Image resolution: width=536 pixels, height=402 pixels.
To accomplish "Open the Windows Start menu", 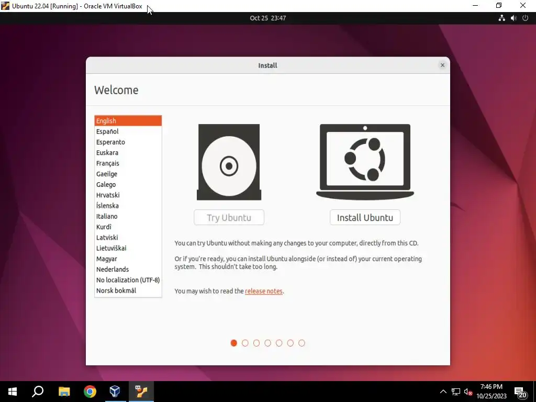I will pos(13,392).
